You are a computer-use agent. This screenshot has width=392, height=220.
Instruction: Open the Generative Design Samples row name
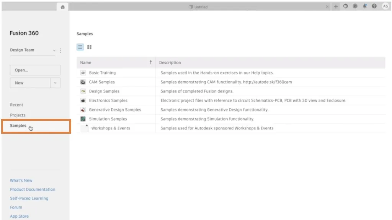pos(115,110)
